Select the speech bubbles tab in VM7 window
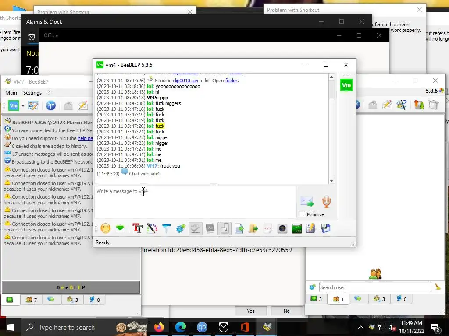The width and height of the screenshot is (449, 336). click(x=51, y=300)
